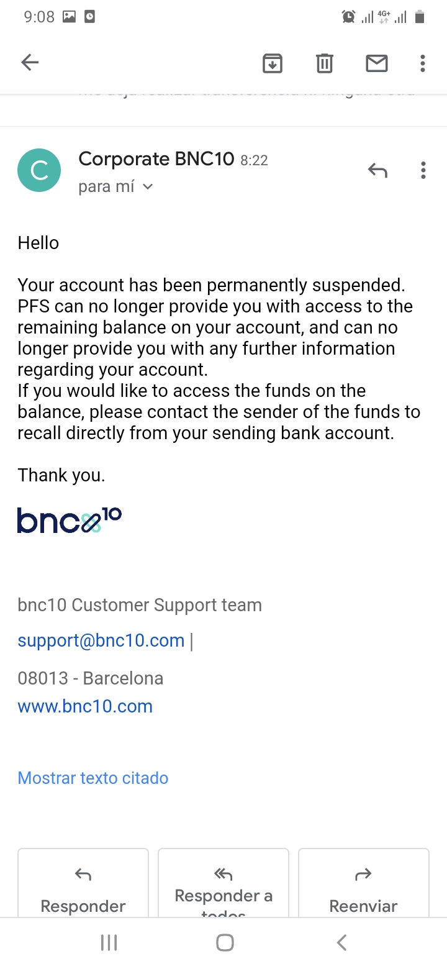This screenshot has width=447, height=969.
Task: Tap the Android home button
Action: click(224, 943)
